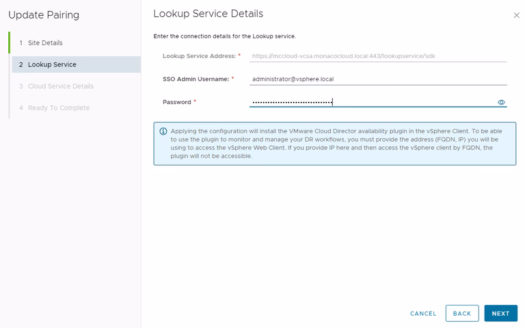Click the Lookup Service Details heading

click(208, 14)
